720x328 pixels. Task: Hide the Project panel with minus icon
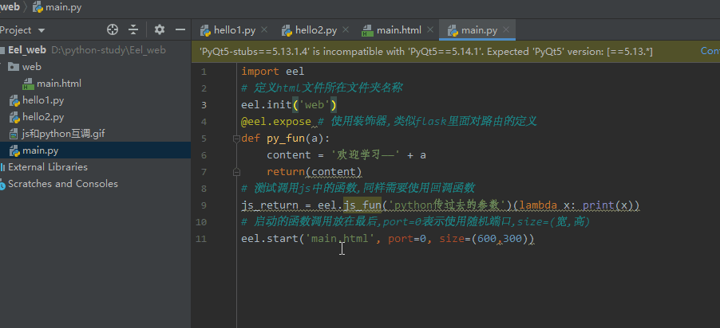(180, 30)
